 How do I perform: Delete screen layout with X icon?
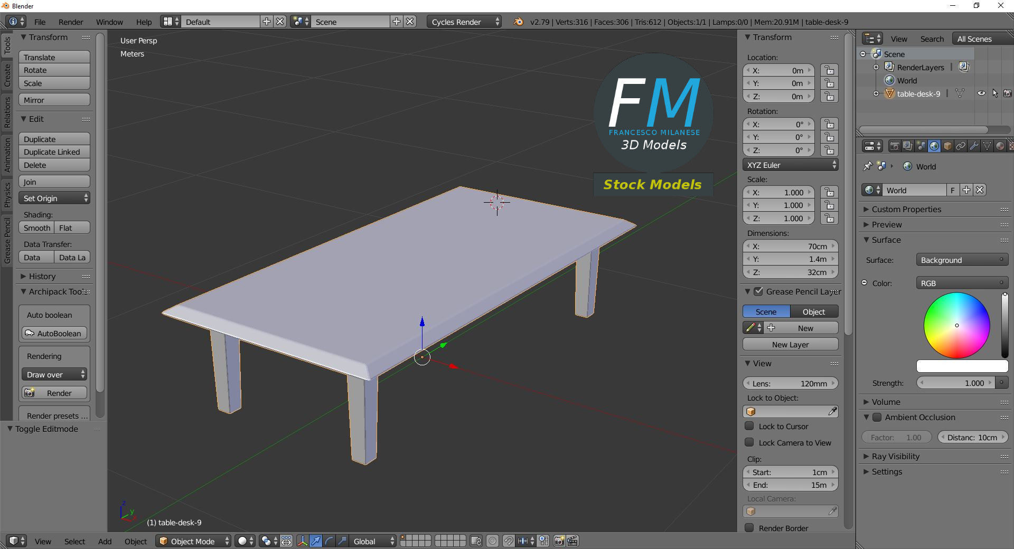pos(280,22)
